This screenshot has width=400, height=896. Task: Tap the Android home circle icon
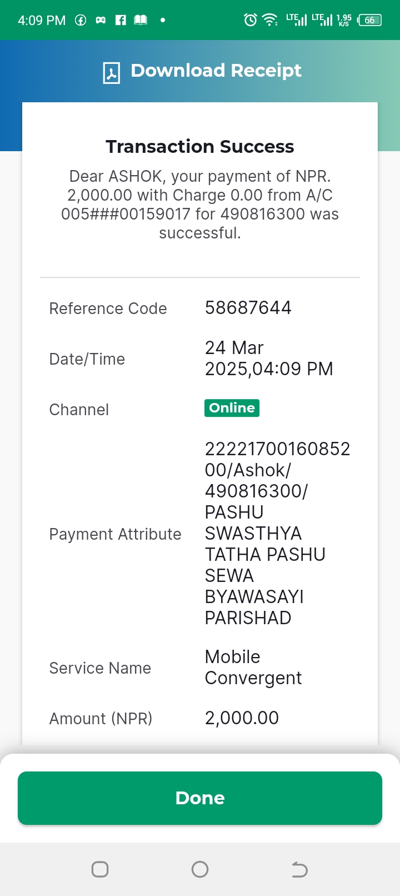200,869
